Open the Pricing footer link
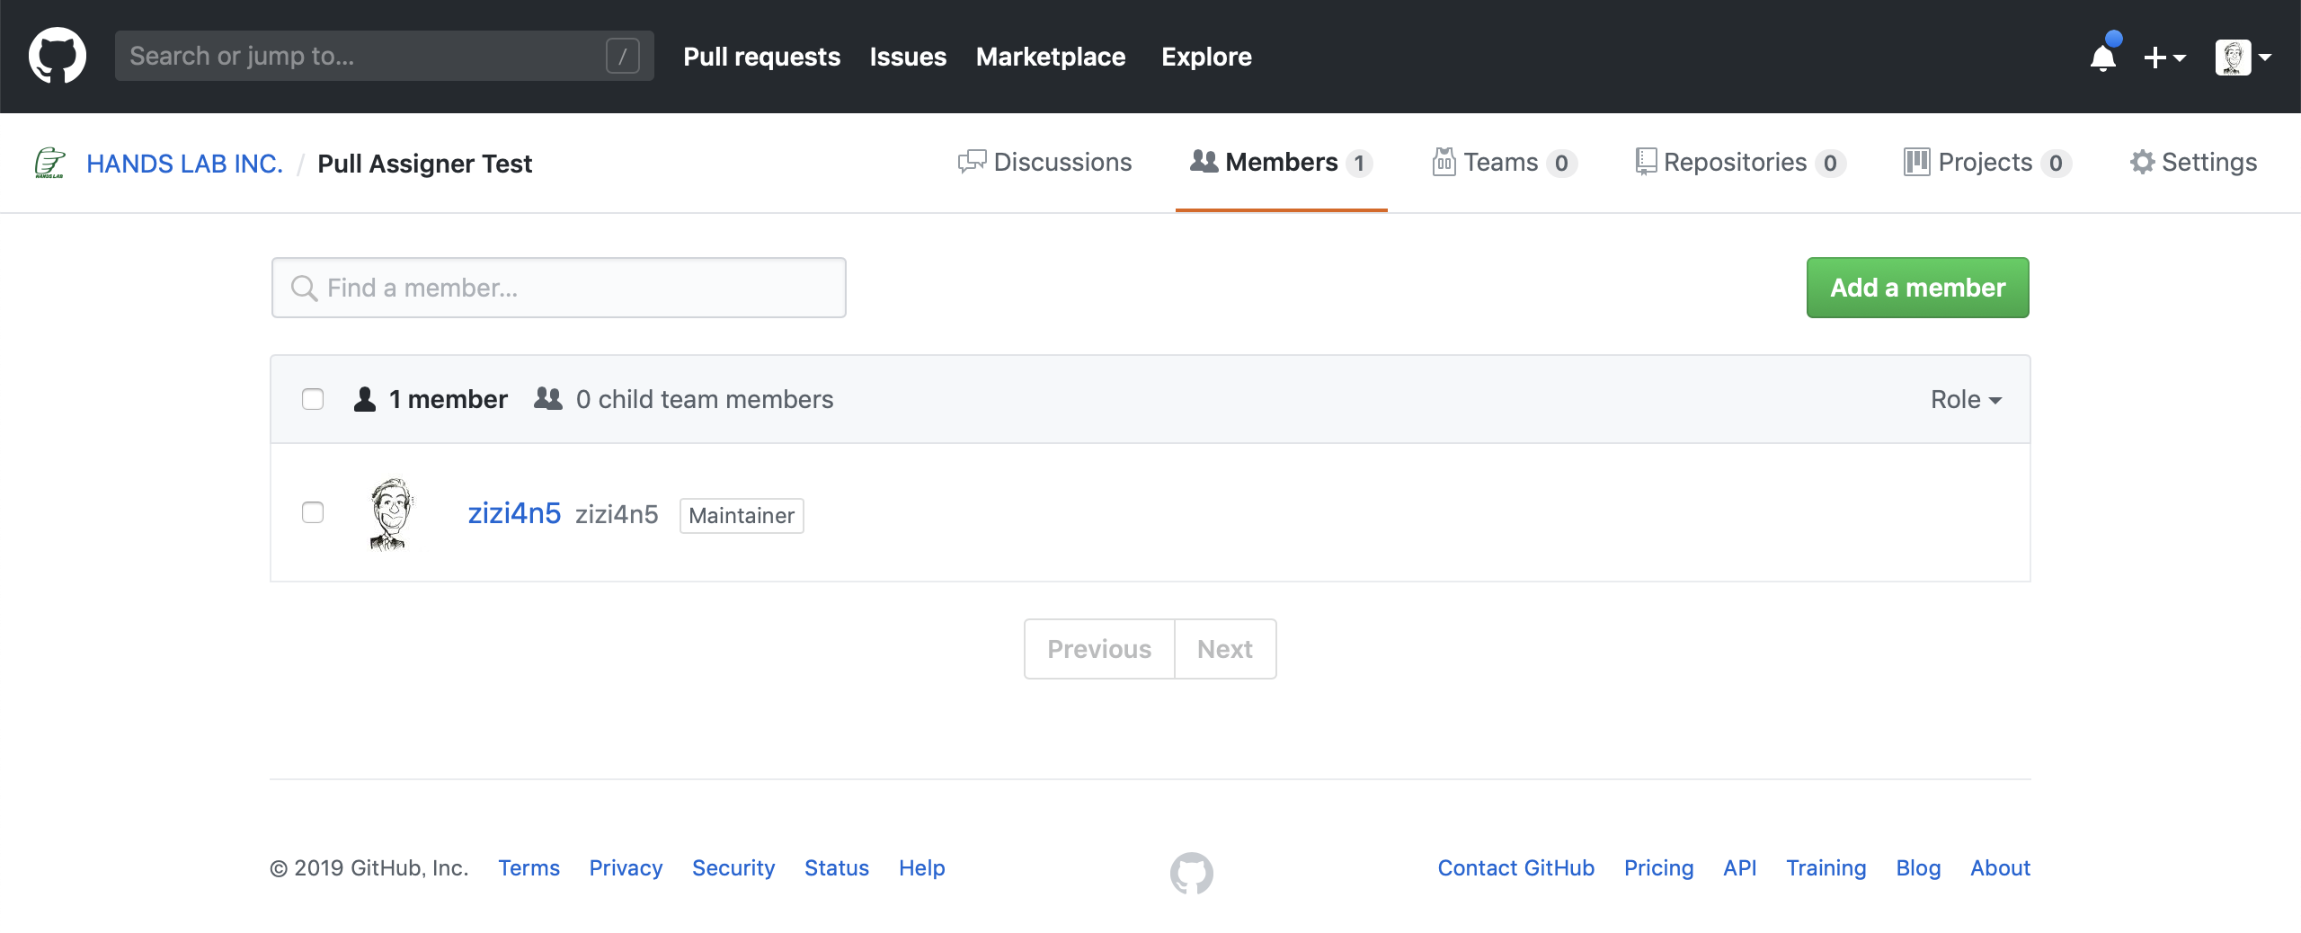Viewport: 2301px width, 933px height. [1659, 868]
